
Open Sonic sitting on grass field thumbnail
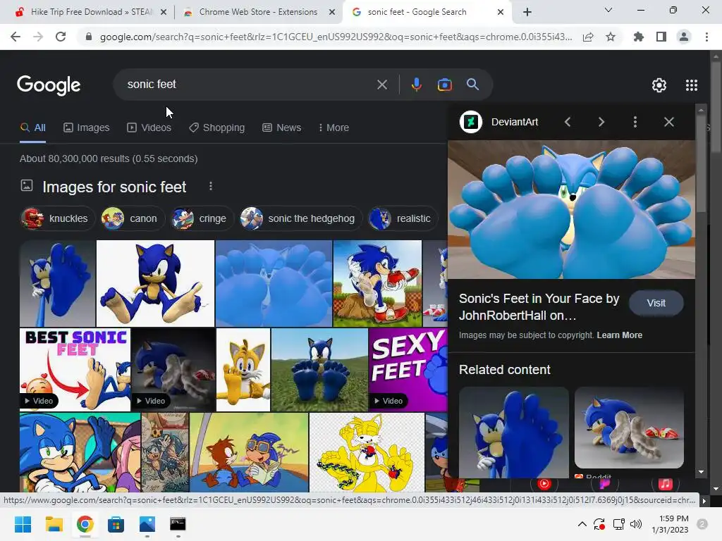(319, 369)
